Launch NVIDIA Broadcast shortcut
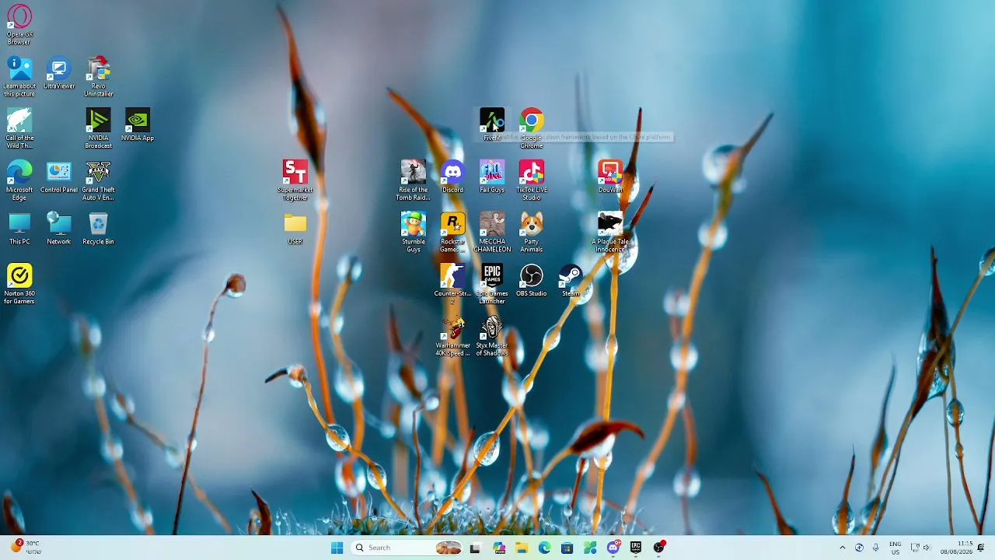This screenshot has width=995, height=560. pos(98,128)
